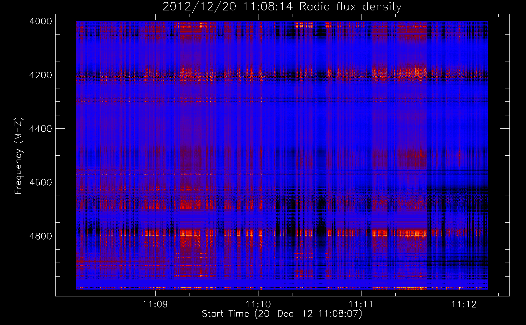The image size is (526, 325).
Task: Select the 4400 frequency axis label
Action: pyautogui.click(x=41, y=129)
